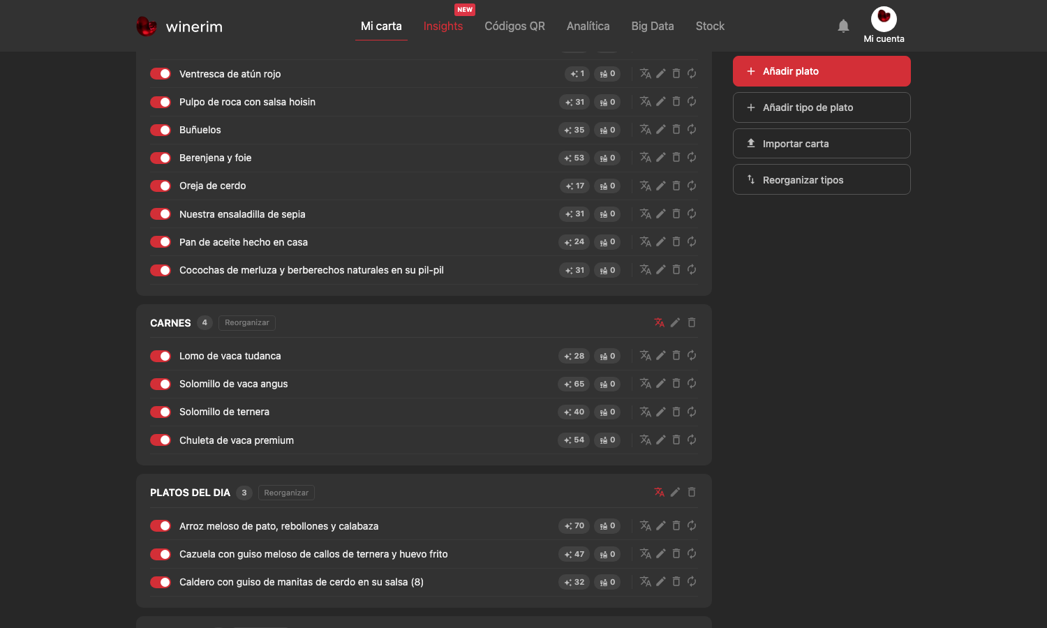Translate the Oreja de cerdo dish
This screenshot has width=1047, height=628.
pos(646,186)
